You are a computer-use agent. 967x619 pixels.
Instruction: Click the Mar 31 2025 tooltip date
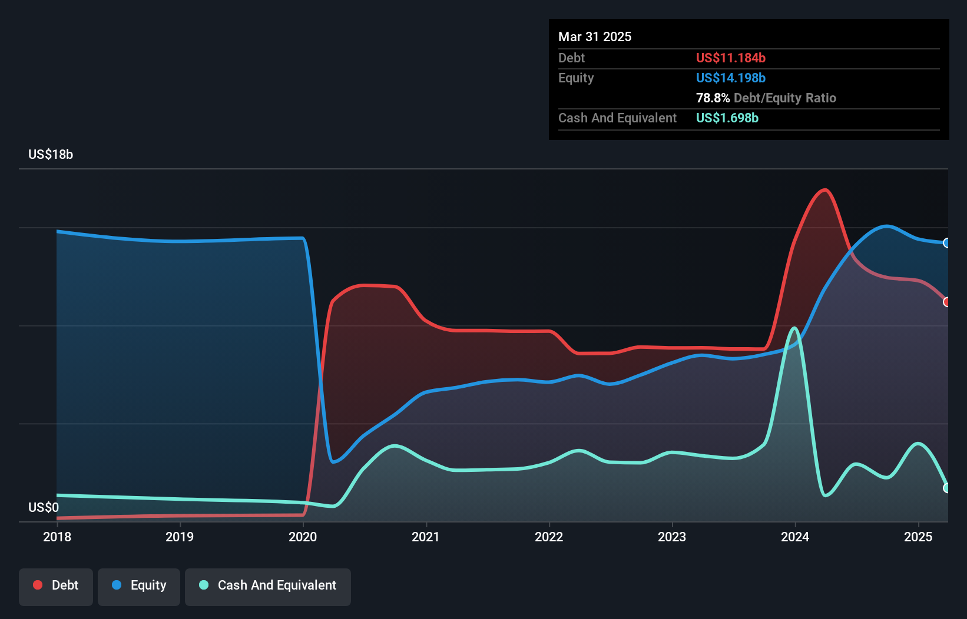595,36
